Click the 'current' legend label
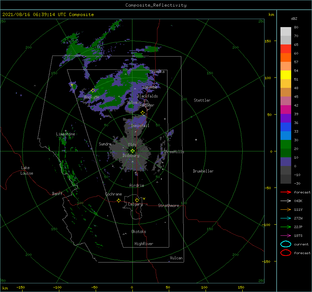 (301, 244)
